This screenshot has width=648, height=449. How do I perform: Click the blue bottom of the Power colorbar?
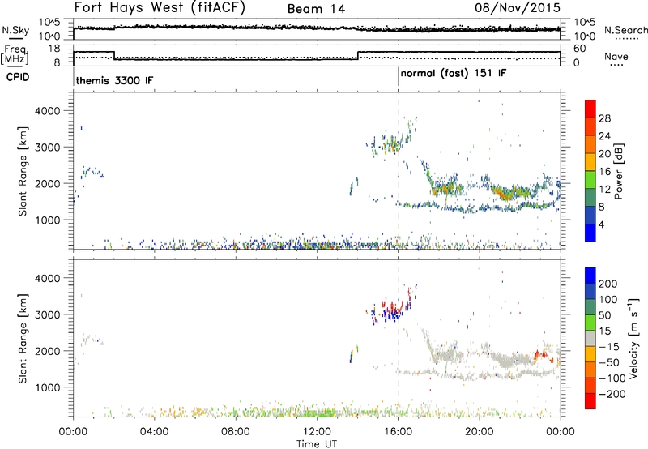tap(590, 233)
